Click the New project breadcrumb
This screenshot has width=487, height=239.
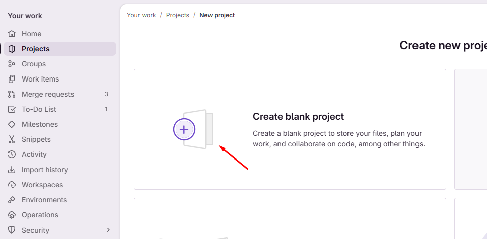click(217, 15)
